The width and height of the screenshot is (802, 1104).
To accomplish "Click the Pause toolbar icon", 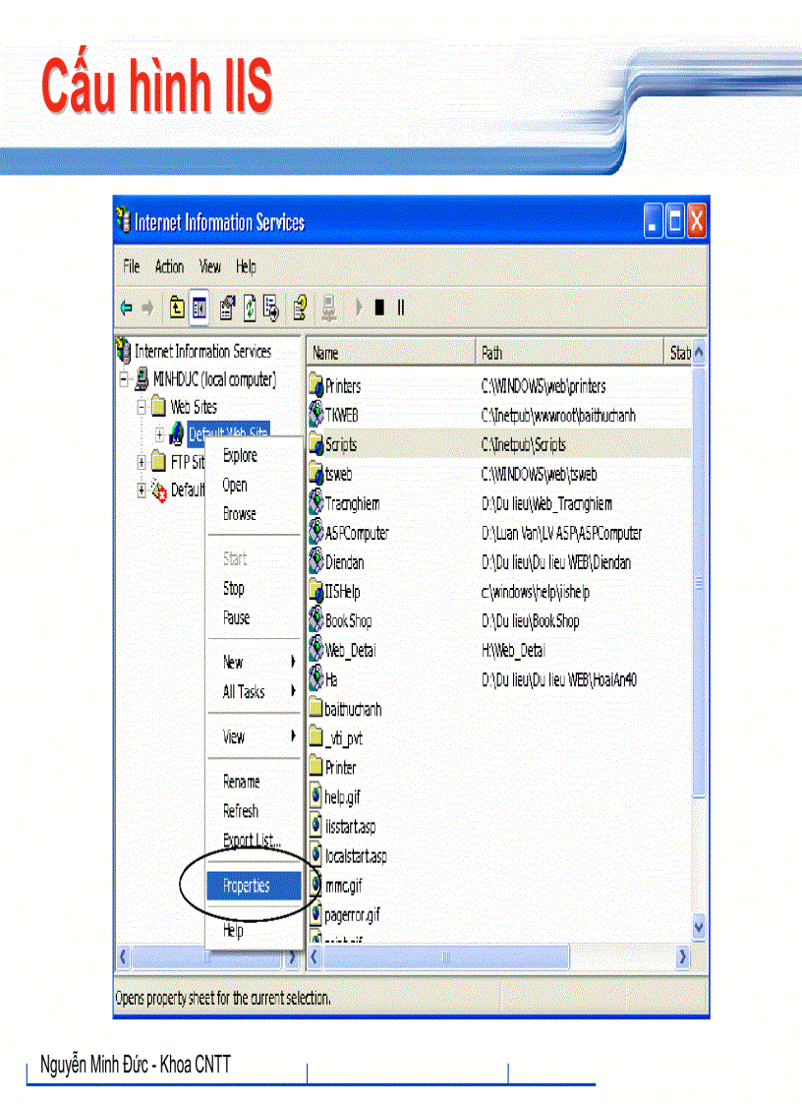I will pos(400,307).
